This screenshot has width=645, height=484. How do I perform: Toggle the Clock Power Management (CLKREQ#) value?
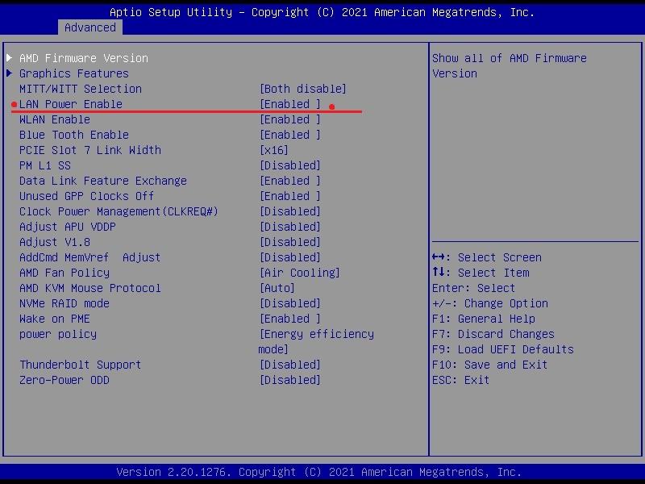(x=290, y=211)
